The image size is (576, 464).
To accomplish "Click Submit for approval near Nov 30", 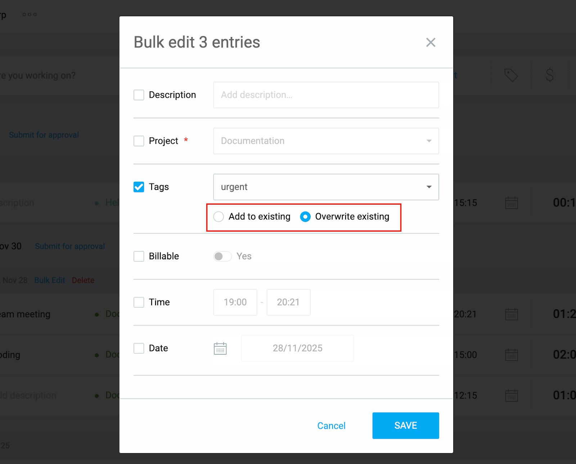I will point(69,246).
